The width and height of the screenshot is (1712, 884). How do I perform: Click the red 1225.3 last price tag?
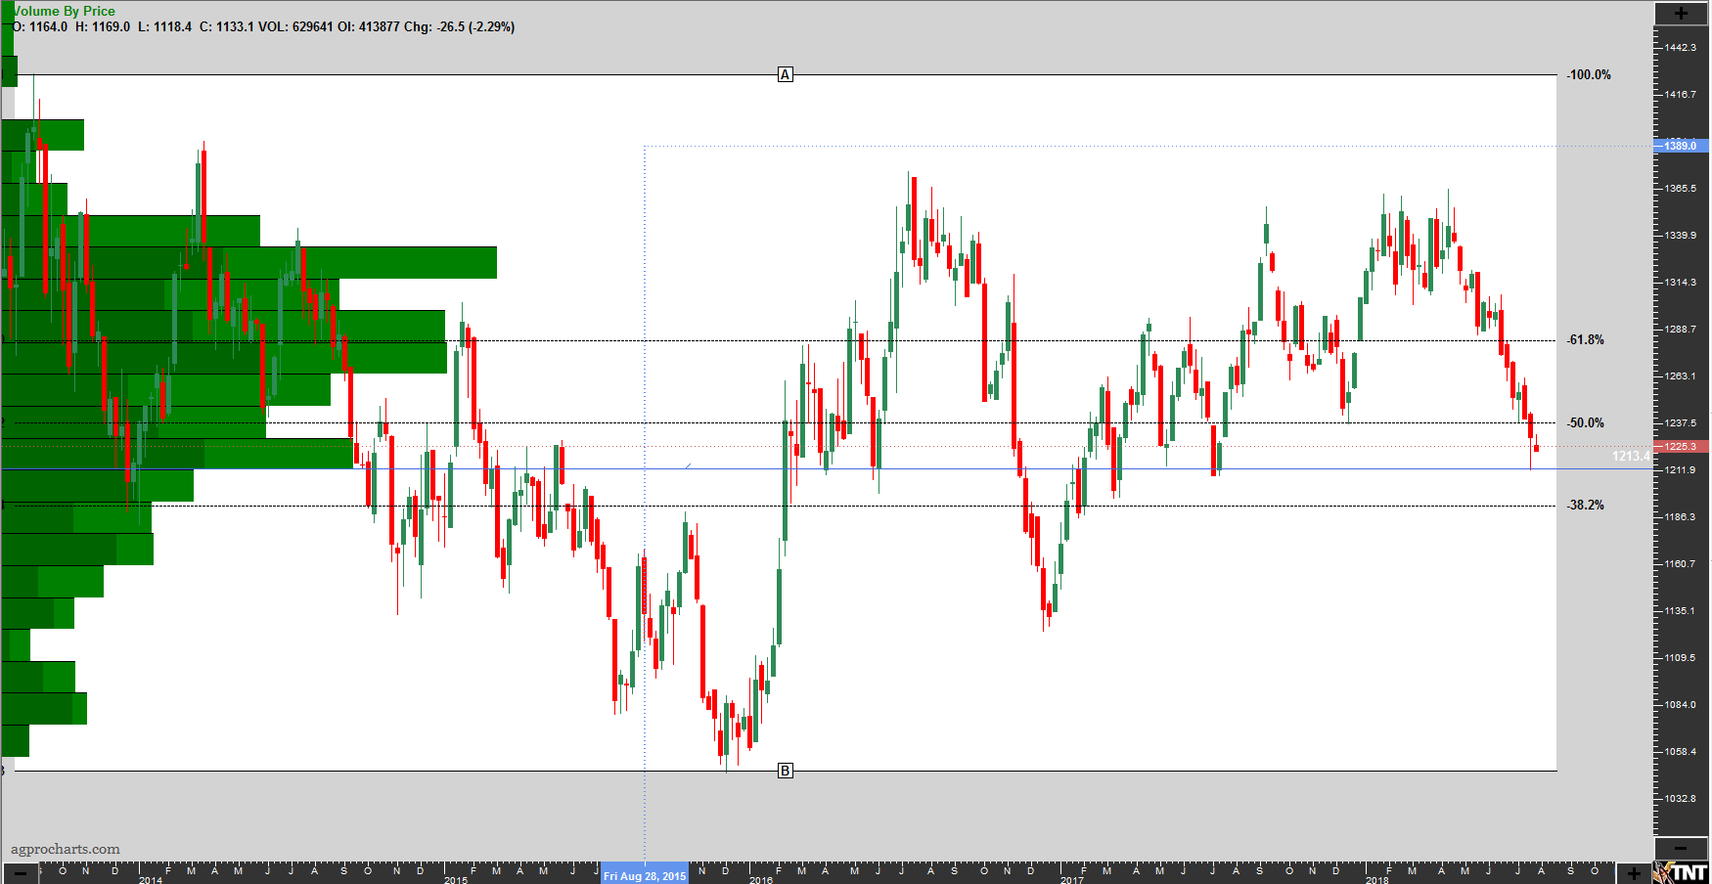click(1681, 447)
